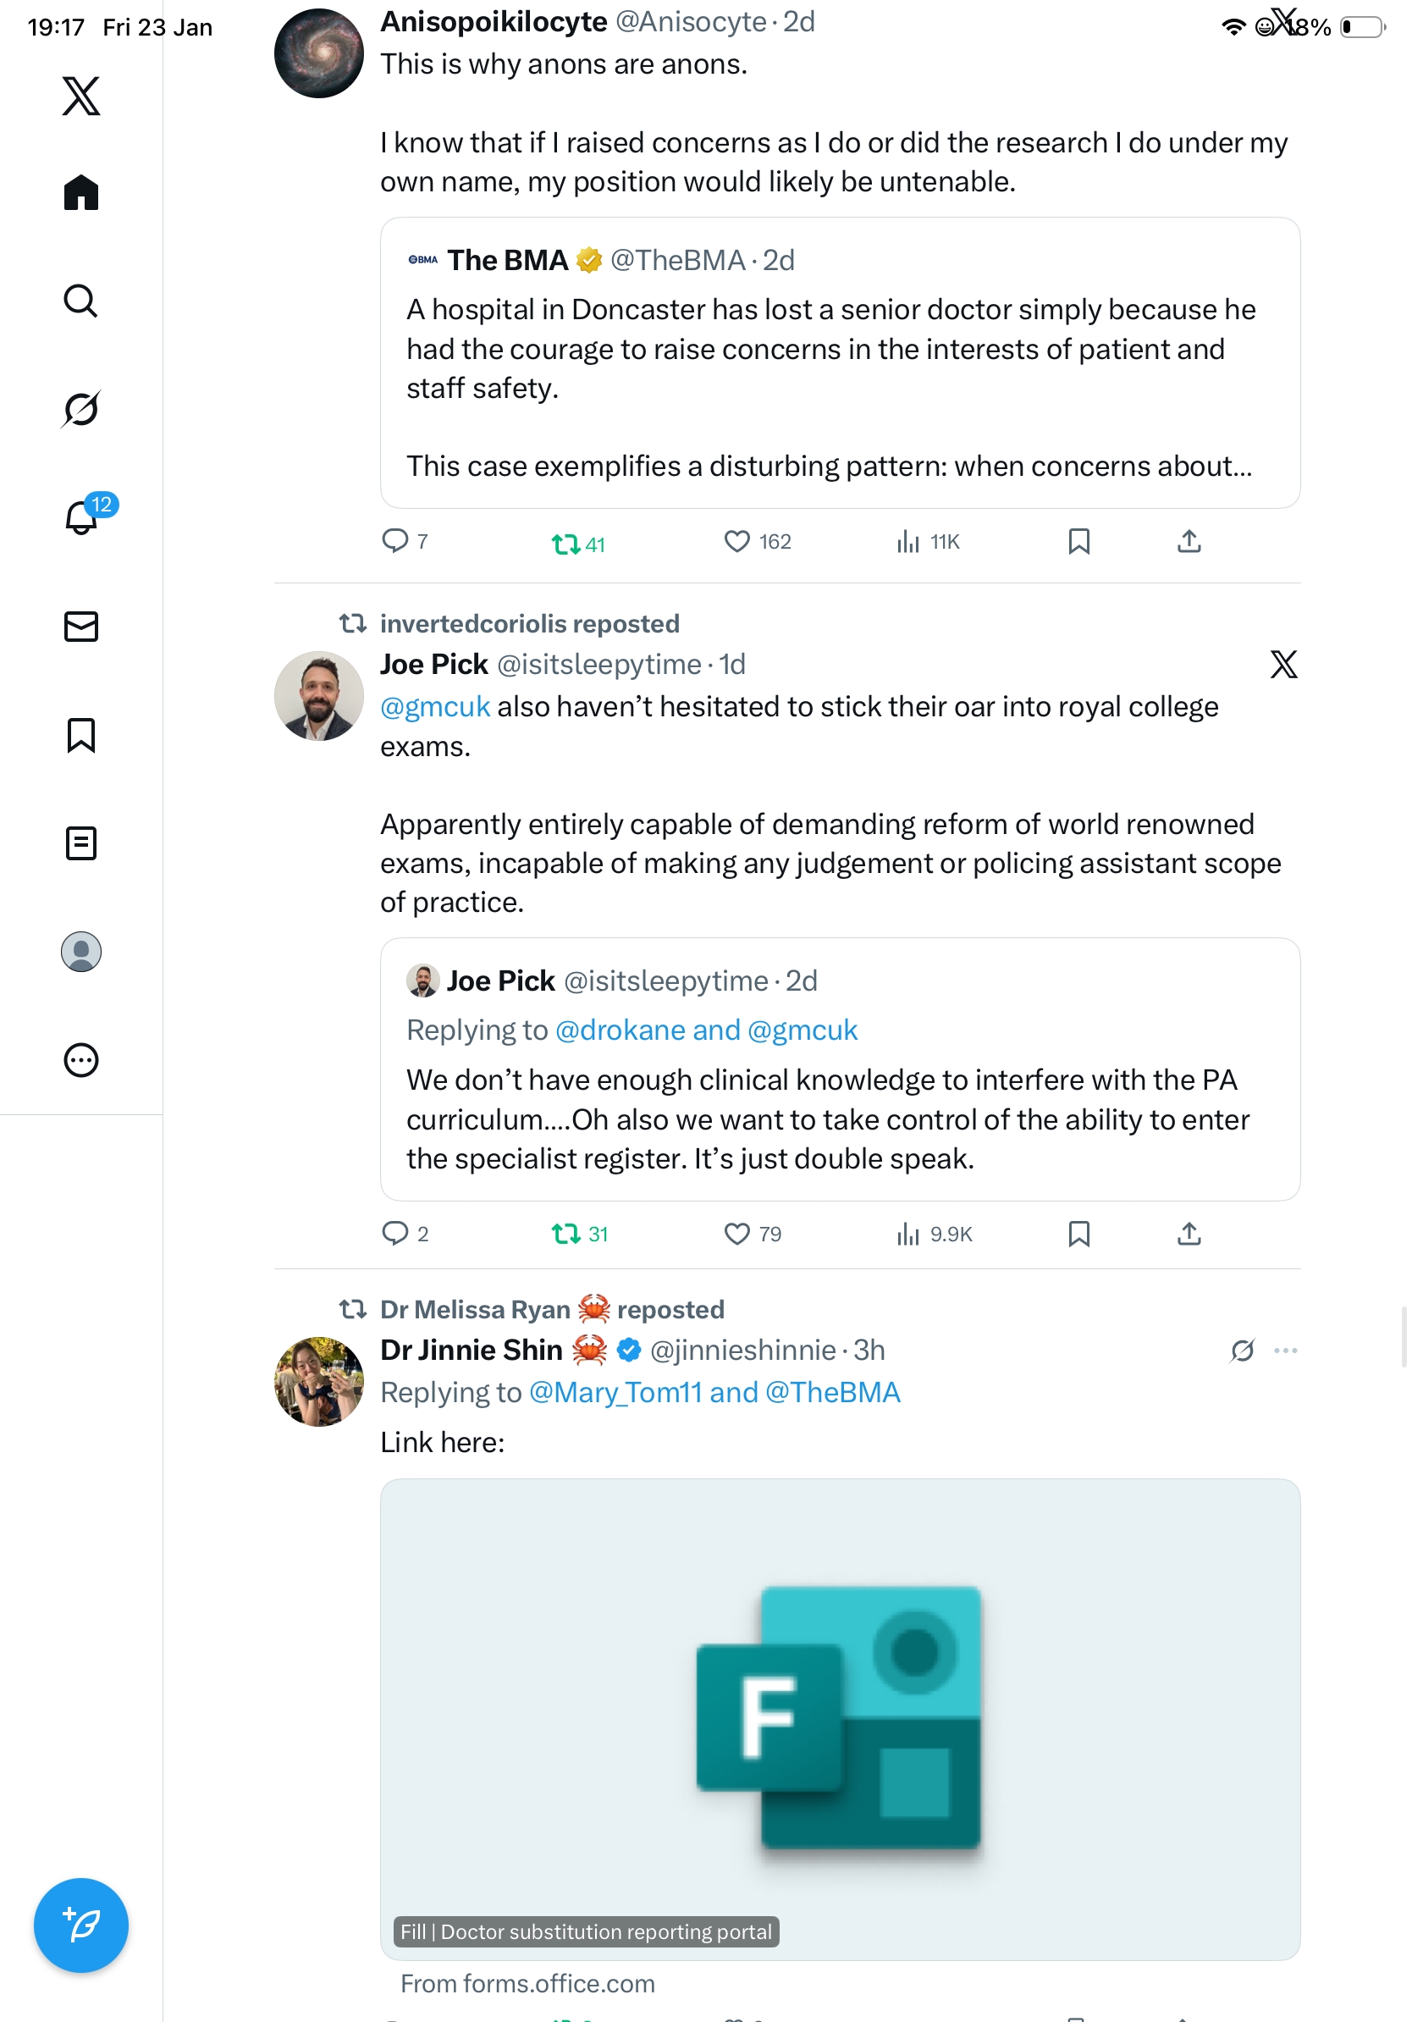Open Grok from the sidebar
Viewport: 1412px width, 2022px height.
[81, 409]
